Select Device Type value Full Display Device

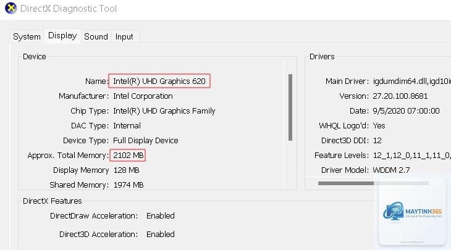click(x=146, y=141)
